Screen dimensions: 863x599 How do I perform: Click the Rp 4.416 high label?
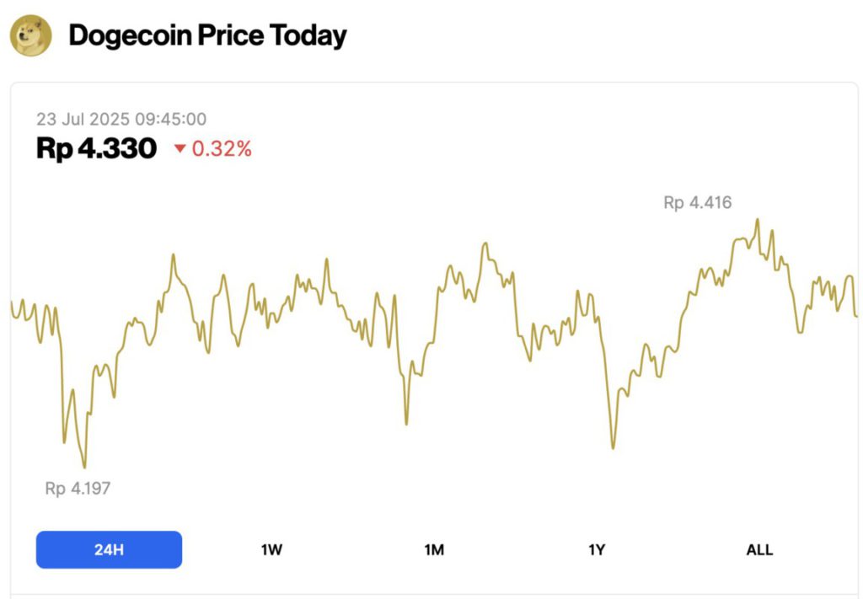click(x=697, y=202)
